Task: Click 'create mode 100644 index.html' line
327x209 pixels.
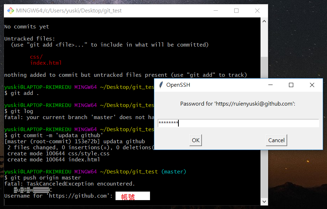Action: pyautogui.click(x=54, y=160)
